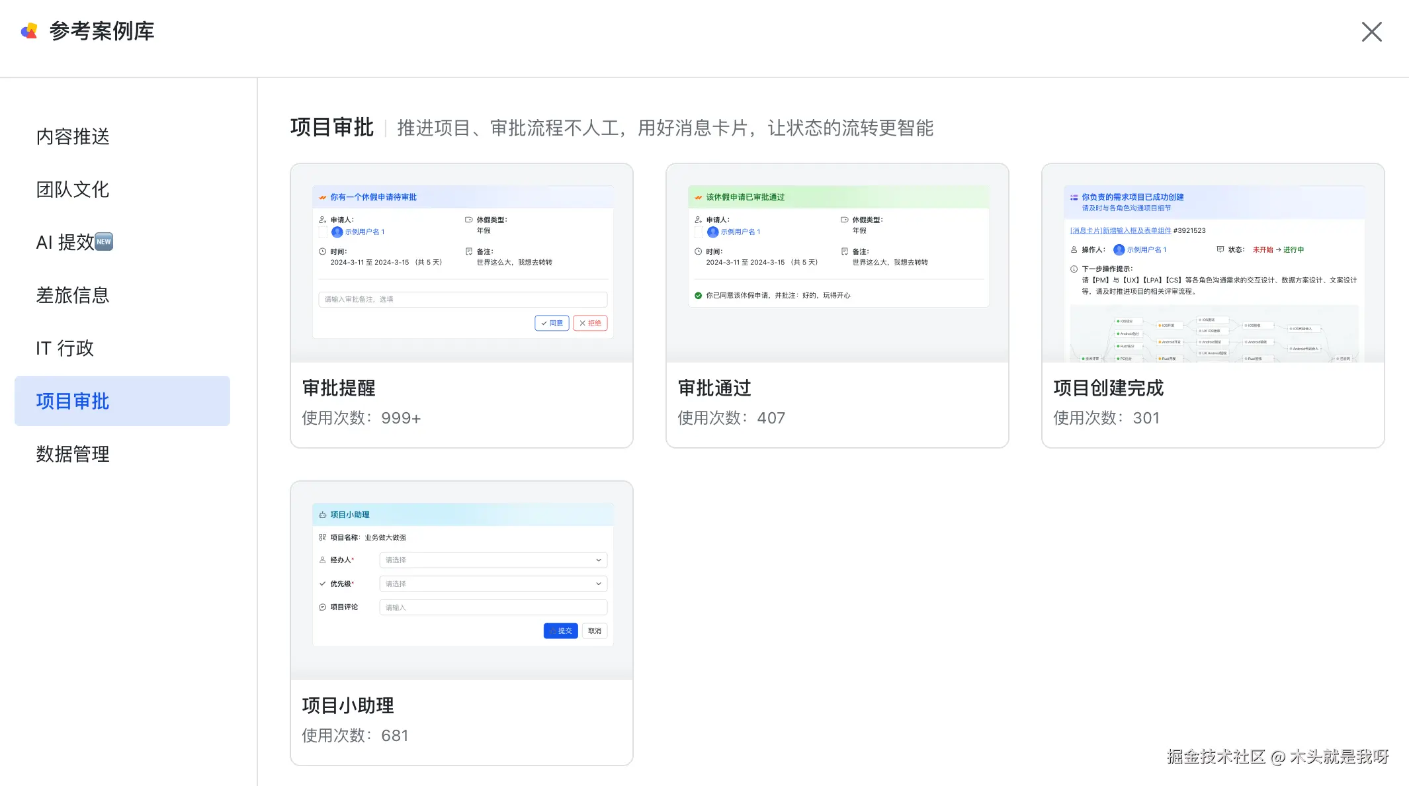This screenshot has width=1409, height=786.
Task: Go to IT 行政 category
Action: [x=65, y=348]
